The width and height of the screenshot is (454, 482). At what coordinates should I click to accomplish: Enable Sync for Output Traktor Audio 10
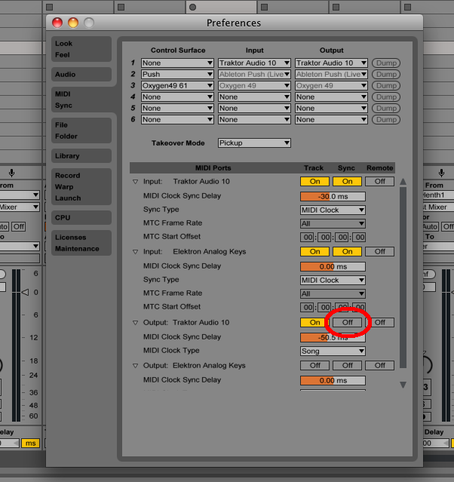347,322
